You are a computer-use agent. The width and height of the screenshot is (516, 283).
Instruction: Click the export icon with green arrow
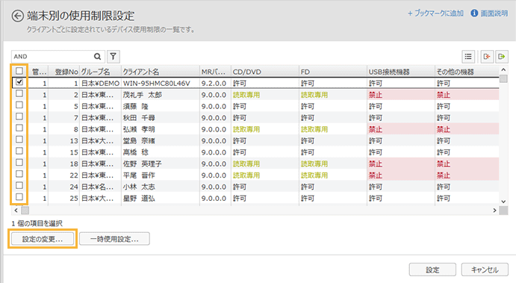[502, 57]
